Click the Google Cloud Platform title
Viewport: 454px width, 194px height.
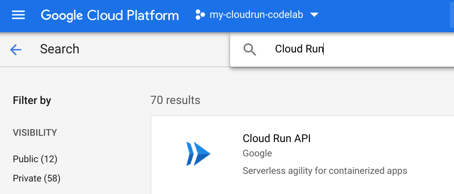pos(110,15)
